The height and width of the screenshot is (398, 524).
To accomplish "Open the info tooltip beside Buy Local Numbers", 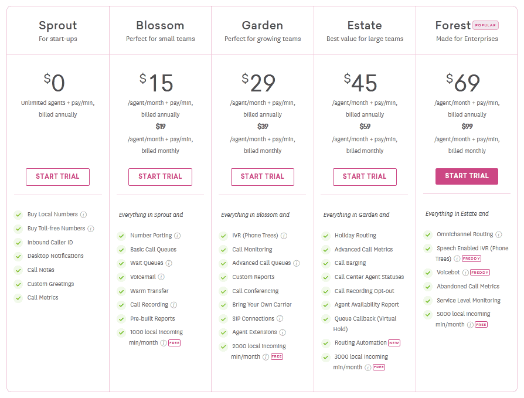I will pos(83,215).
